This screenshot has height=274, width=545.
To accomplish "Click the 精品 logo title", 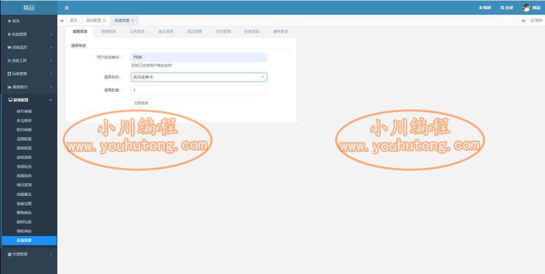I will click(x=29, y=7).
